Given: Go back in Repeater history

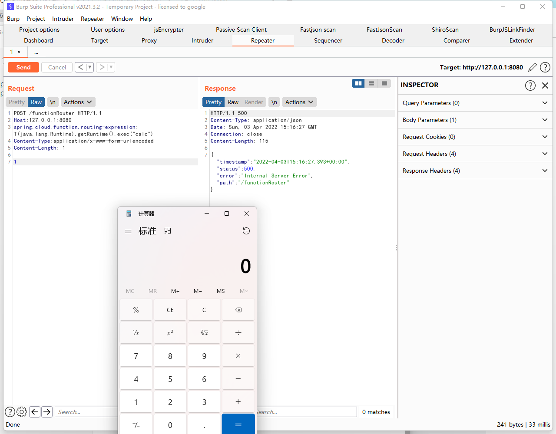Looking at the screenshot, I should pos(80,67).
